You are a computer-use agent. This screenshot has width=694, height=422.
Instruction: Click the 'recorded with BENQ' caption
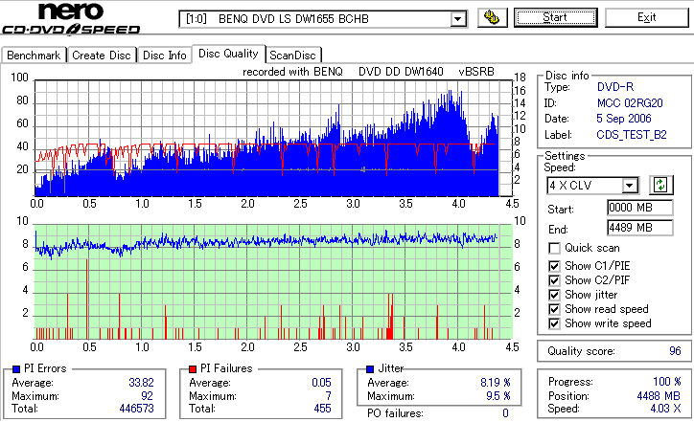coord(292,72)
